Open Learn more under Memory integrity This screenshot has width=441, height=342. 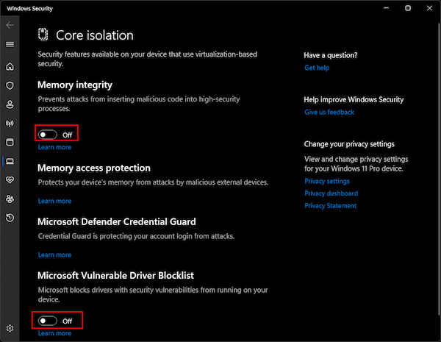[x=54, y=147]
